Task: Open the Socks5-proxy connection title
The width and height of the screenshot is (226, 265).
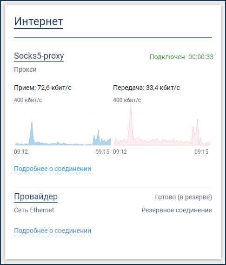Action: pyautogui.click(x=39, y=56)
